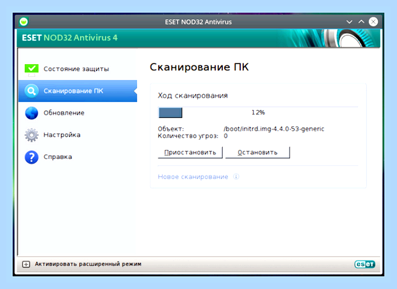This screenshot has width=397, height=289.
Task: Click the green checkmark protection status icon
Action: [31, 69]
